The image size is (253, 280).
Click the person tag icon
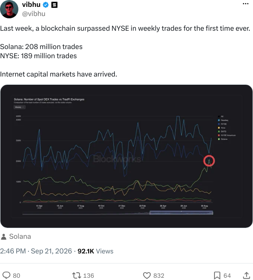pyautogui.click(x=4, y=237)
